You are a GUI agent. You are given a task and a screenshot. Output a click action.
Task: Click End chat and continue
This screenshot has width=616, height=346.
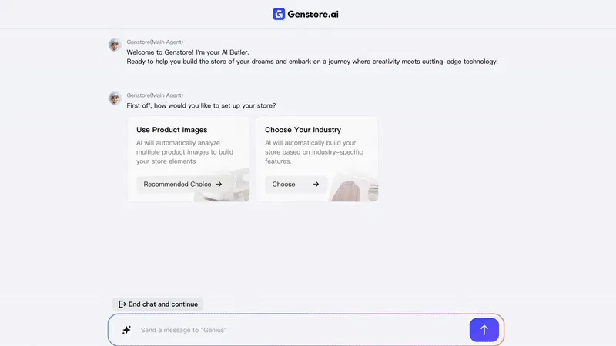(x=158, y=304)
